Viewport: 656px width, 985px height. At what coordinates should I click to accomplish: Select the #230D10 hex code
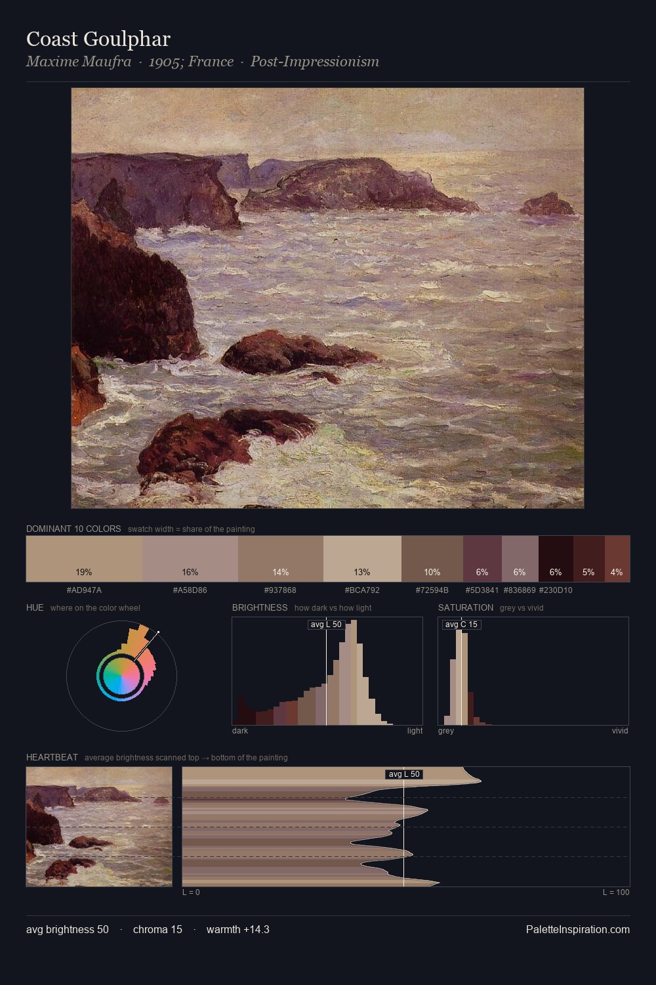(x=556, y=590)
